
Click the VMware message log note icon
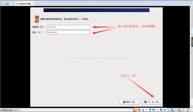point(188,110)
